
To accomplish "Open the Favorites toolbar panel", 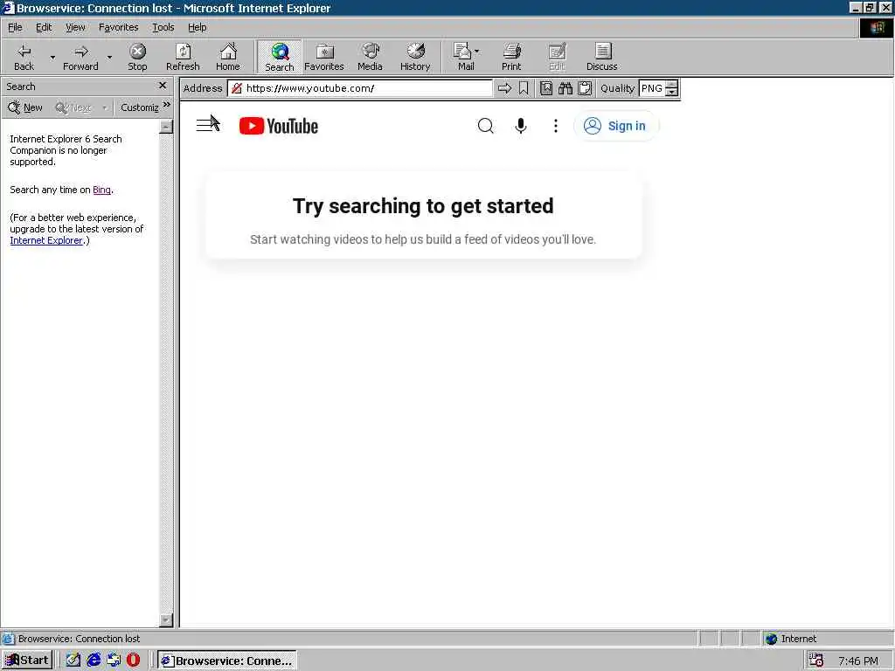I will pyautogui.click(x=324, y=57).
